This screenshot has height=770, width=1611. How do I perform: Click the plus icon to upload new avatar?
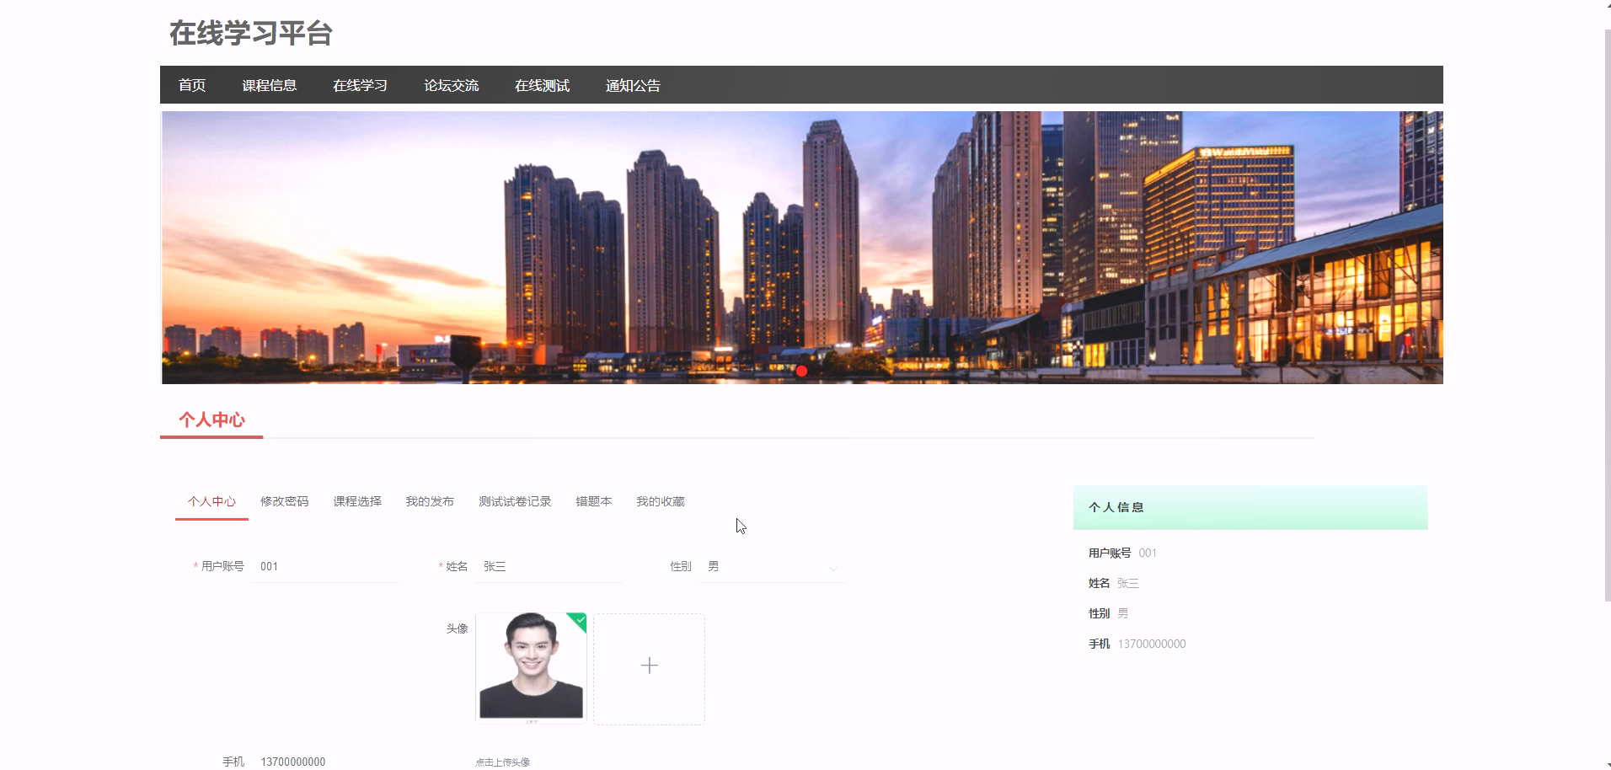click(649, 666)
